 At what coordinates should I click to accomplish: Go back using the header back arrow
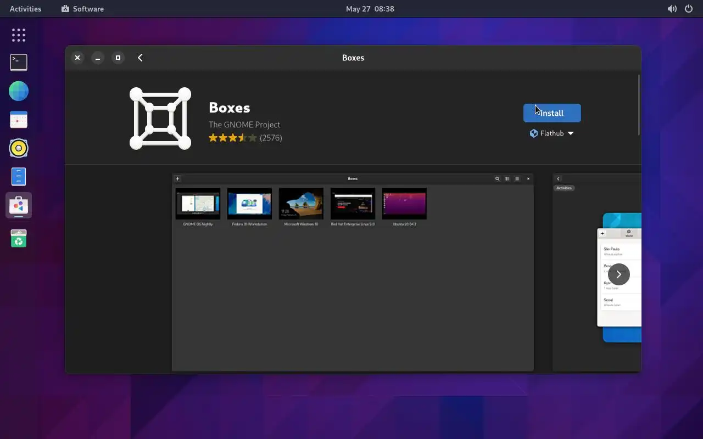(x=140, y=58)
